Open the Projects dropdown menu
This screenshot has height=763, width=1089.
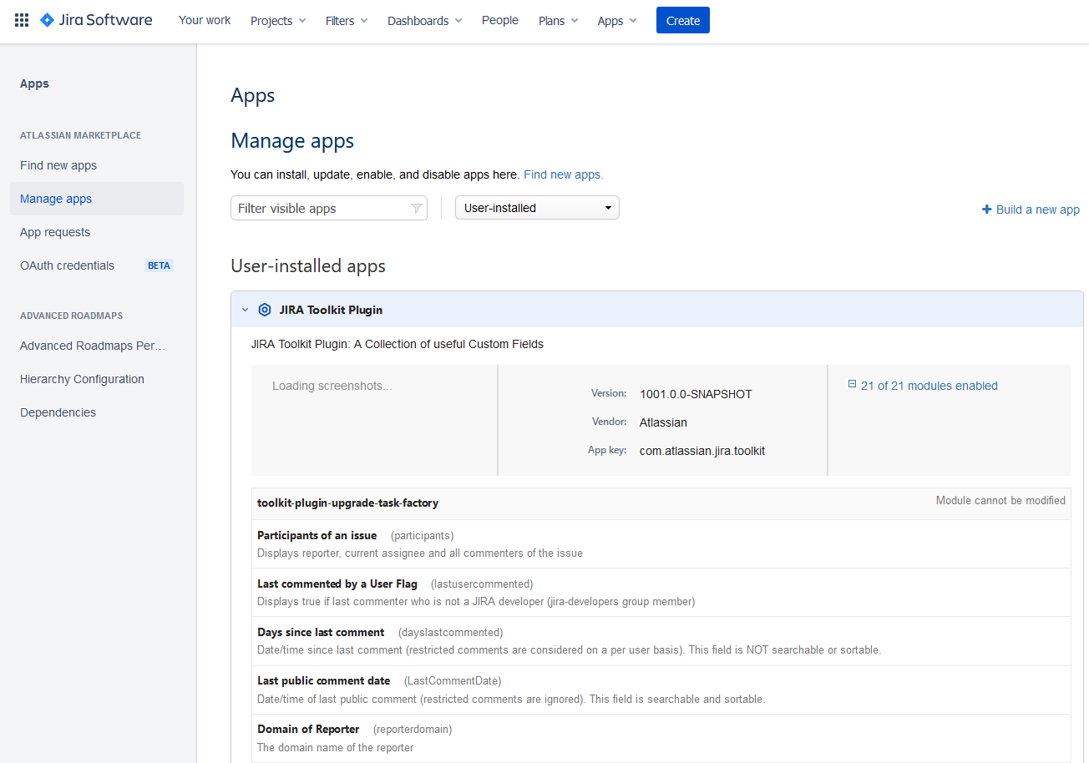(278, 21)
